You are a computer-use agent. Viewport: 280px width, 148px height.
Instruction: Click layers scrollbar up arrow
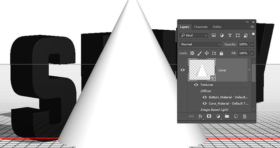click(x=254, y=61)
